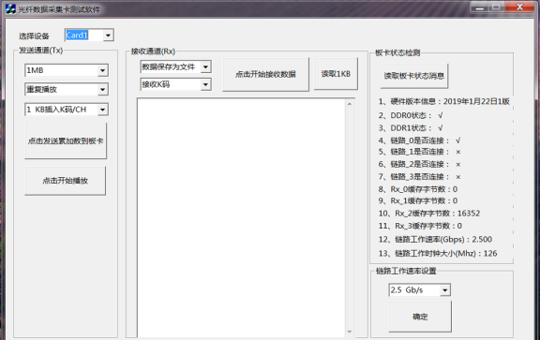Click the 板卡状态检测 group label
This screenshot has height=340, width=540.
coord(397,52)
